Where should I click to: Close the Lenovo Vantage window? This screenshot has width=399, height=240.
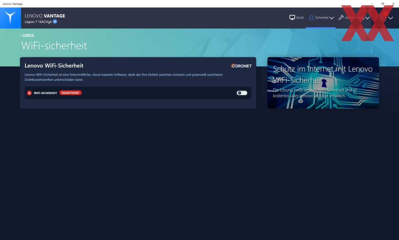[x=393, y=4]
